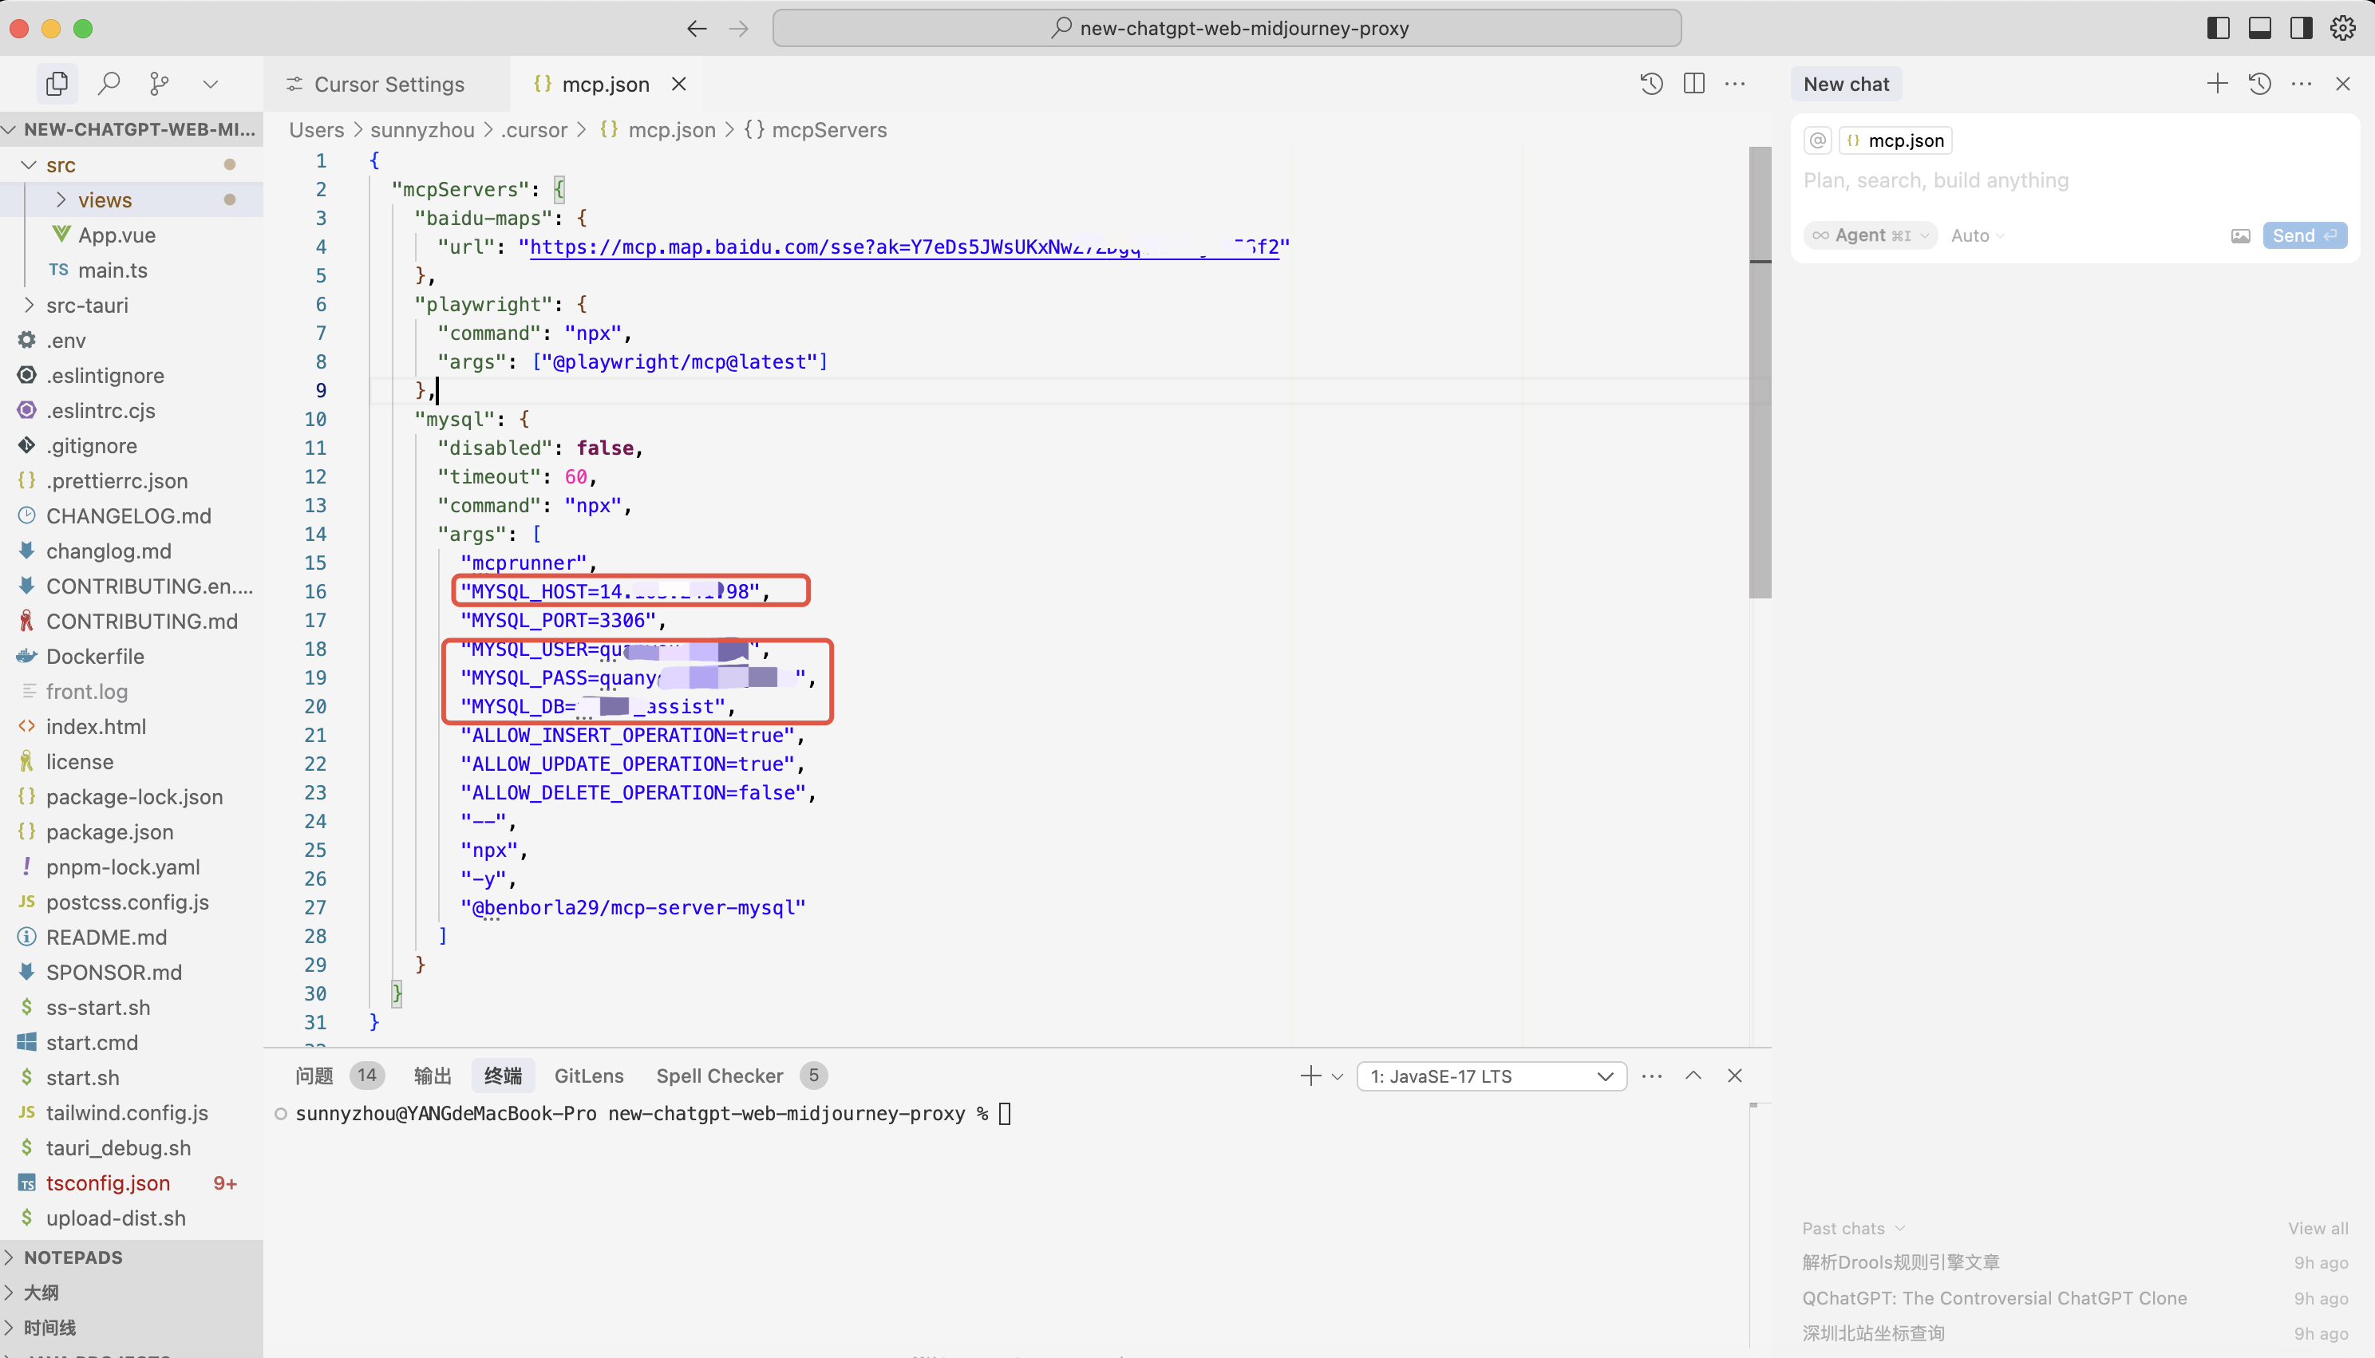
Task: Open the Source Control branch icon
Action: (x=160, y=84)
